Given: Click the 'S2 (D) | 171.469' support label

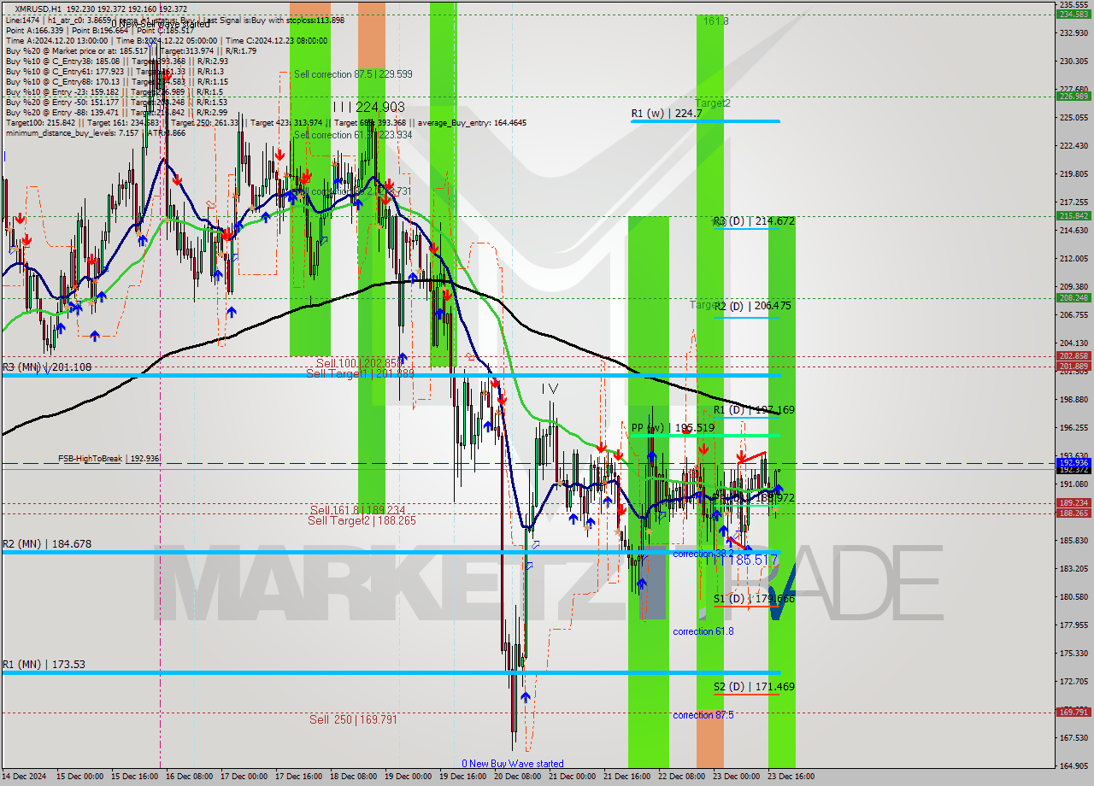Looking at the screenshot, I should [x=755, y=687].
